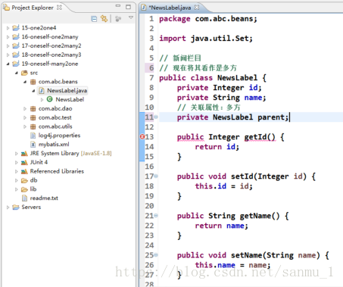Expand the JUnit 4 library node

pos(17,163)
